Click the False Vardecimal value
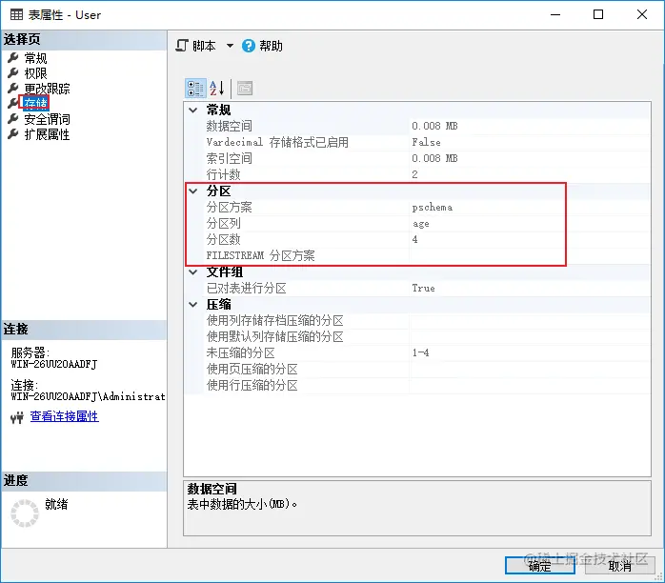Screen dimensions: 665x583 click(426, 142)
